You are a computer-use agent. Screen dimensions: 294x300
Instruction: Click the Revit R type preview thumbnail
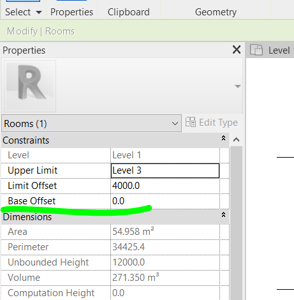pos(30,86)
